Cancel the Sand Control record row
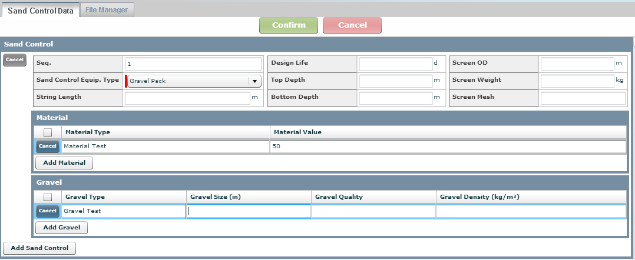Screen dimensions: 635x260 pos(15,59)
